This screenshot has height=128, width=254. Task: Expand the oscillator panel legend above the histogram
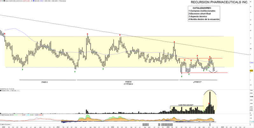click(1, 114)
